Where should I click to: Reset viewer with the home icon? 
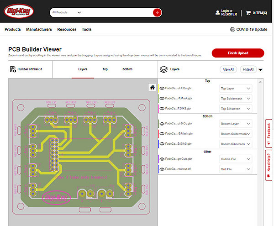[152, 87]
